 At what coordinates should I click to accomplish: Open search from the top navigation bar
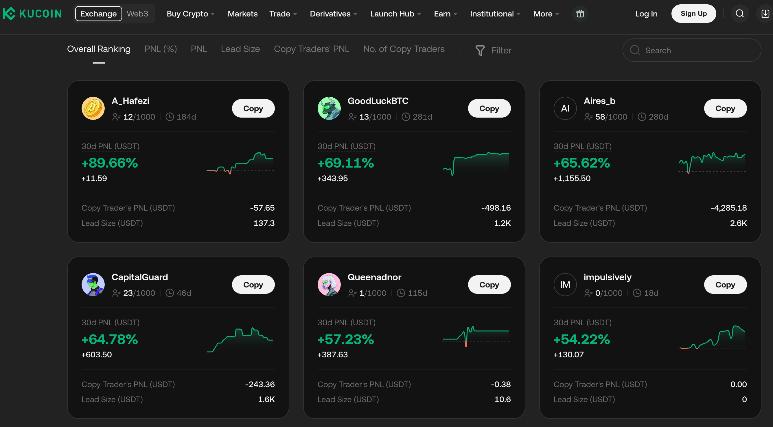coord(739,14)
